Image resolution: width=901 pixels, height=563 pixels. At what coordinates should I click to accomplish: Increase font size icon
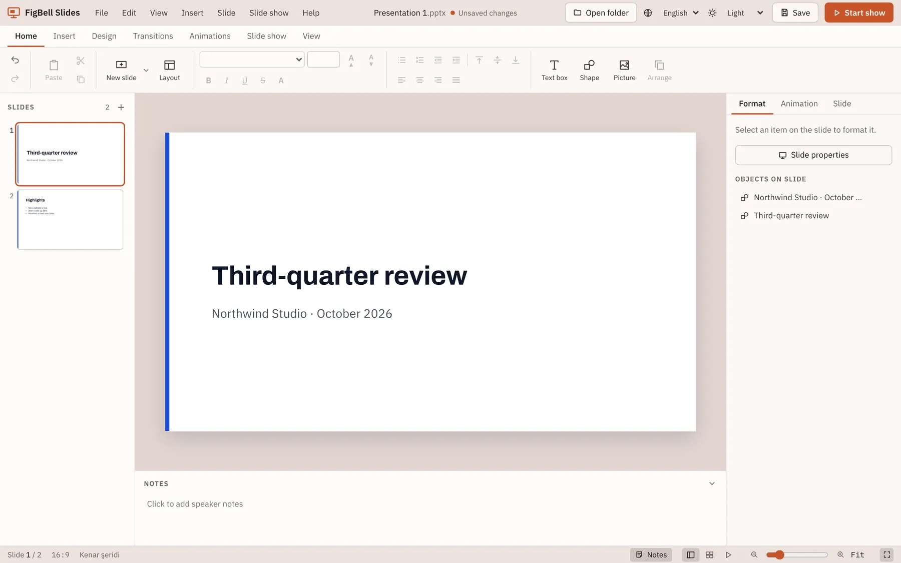tap(351, 60)
